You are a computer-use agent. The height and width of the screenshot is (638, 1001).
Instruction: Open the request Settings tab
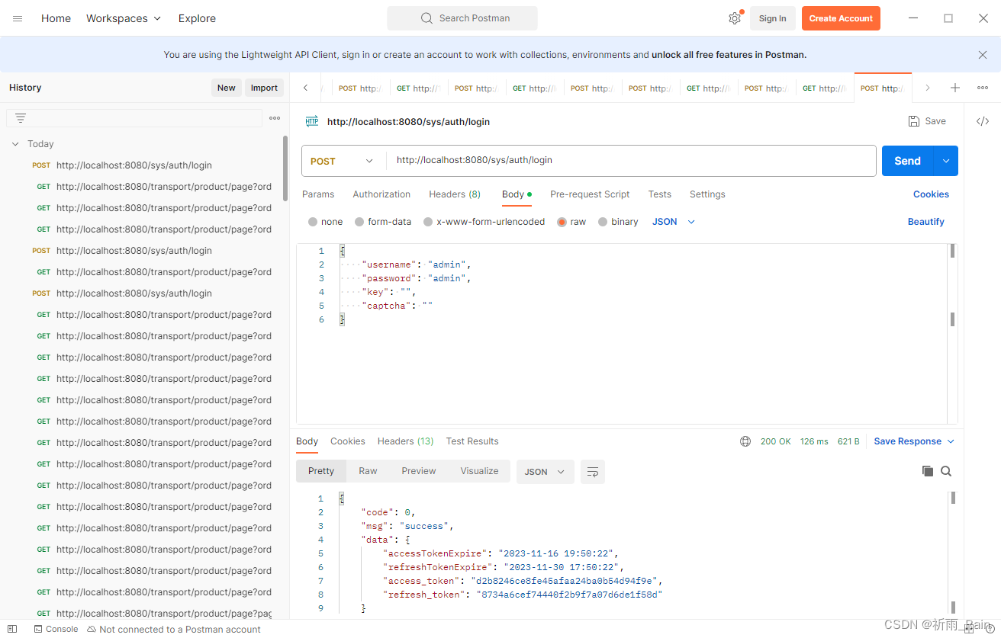tap(707, 194)
